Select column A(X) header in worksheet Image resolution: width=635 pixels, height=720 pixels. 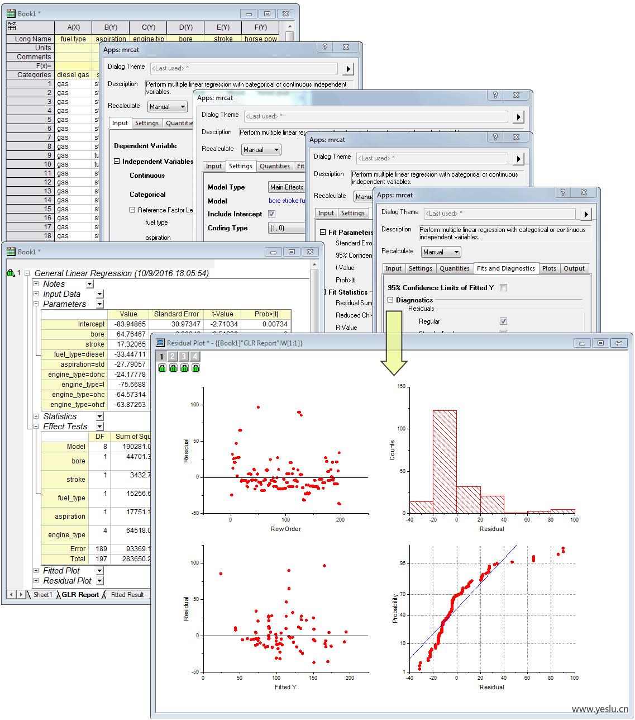(74, 27)
